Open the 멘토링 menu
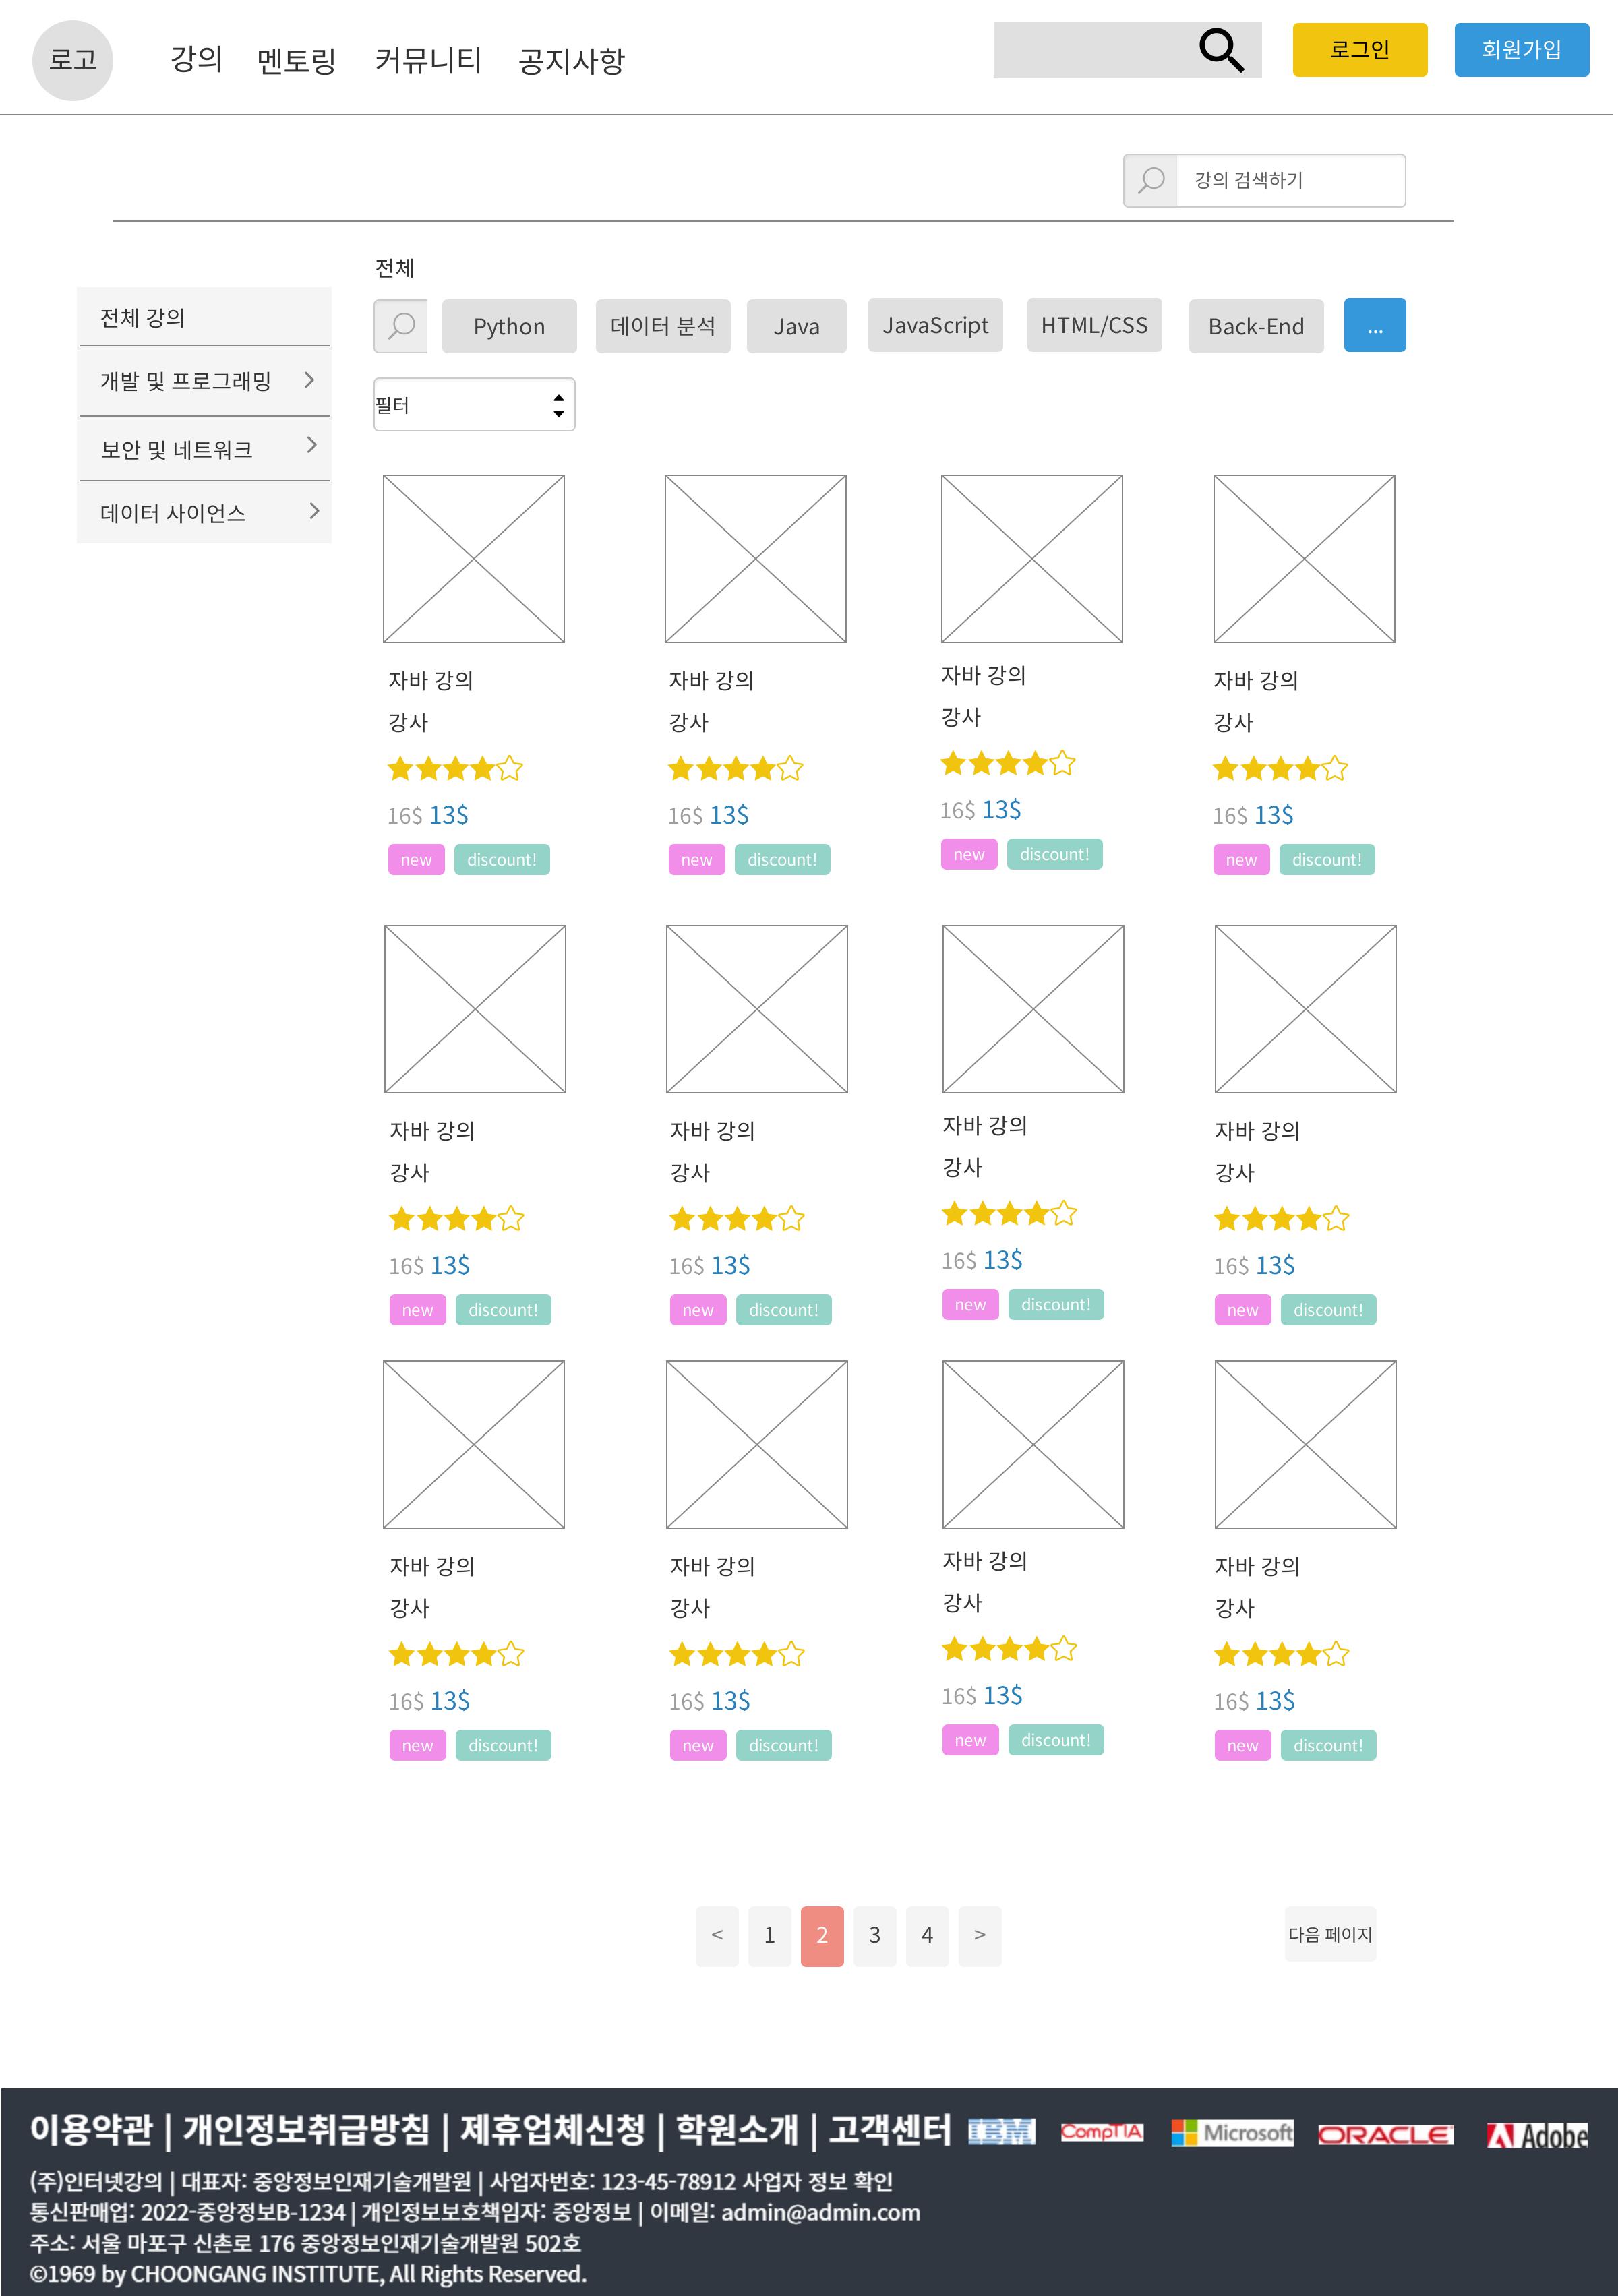 click(296, 61)
